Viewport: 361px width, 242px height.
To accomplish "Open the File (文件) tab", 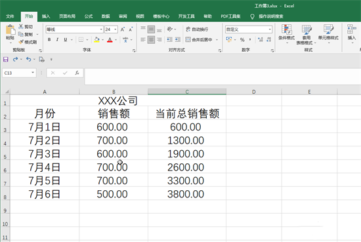I will (x=10, y=16).
